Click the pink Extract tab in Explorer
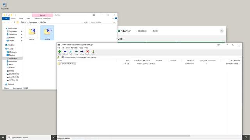Image resolution: width=250 pixels, height=140 pixels. click(x=43, y=15)
